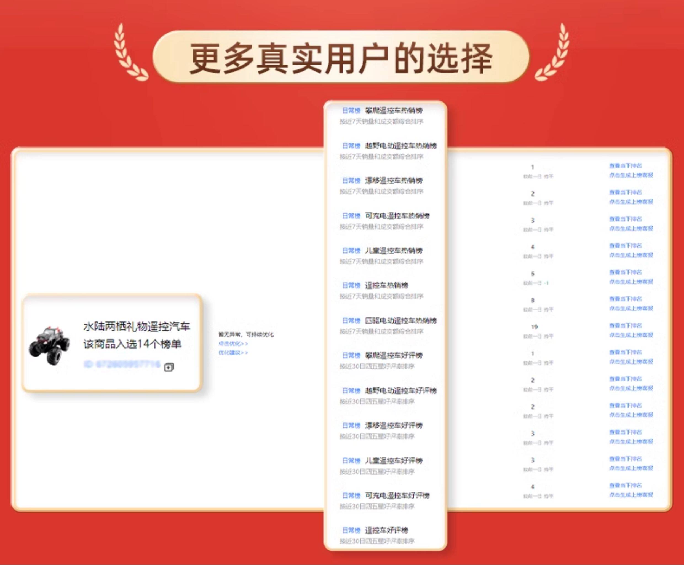Screen dimensions: 684x568
Task: Click 攀爬遥控车好评榜 list title
Action: (x=394, y=355)
